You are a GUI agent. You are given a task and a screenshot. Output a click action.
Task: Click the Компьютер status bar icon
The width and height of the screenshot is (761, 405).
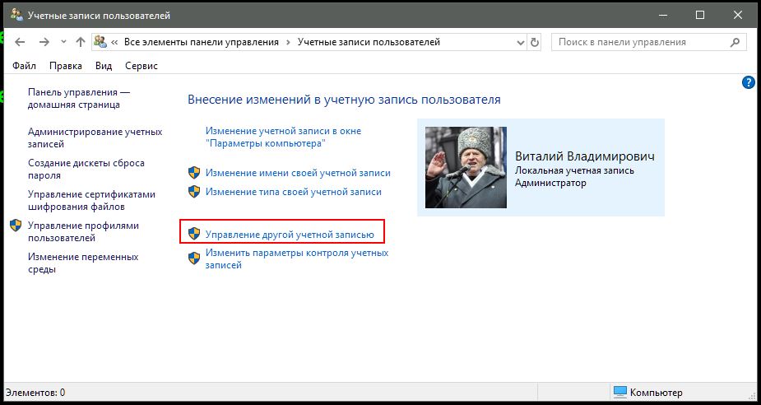click(x=619, y=392)
